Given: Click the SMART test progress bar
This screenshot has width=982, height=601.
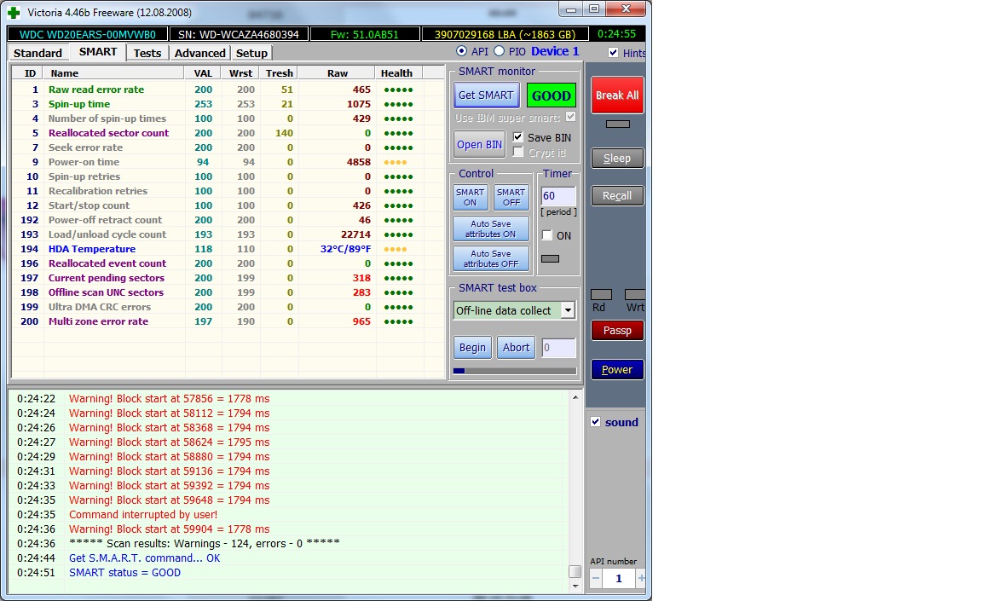Looking at the screenshot, I should click(x=514, y=371).
